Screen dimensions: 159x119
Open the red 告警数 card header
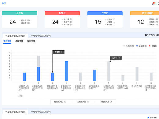62,13
